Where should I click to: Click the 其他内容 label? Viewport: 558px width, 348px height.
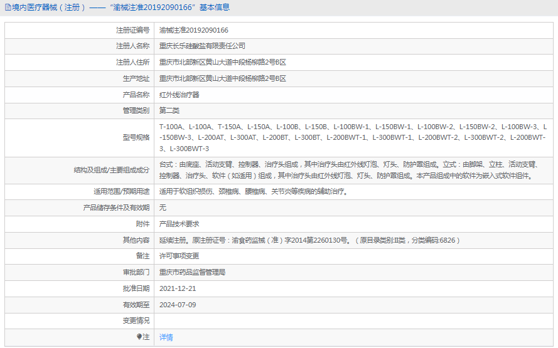point(136,240)
